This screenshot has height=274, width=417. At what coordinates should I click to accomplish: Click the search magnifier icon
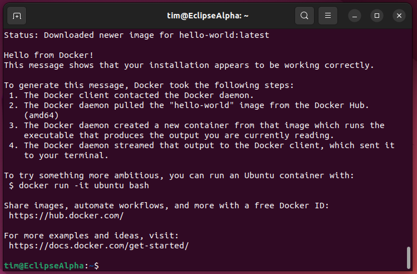click(x=304, y=16)
